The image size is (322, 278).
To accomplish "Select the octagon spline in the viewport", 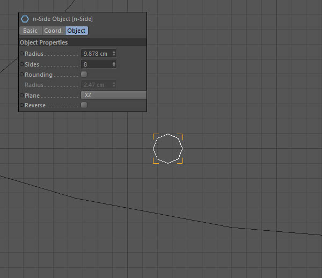I will [x=168, y=149].
